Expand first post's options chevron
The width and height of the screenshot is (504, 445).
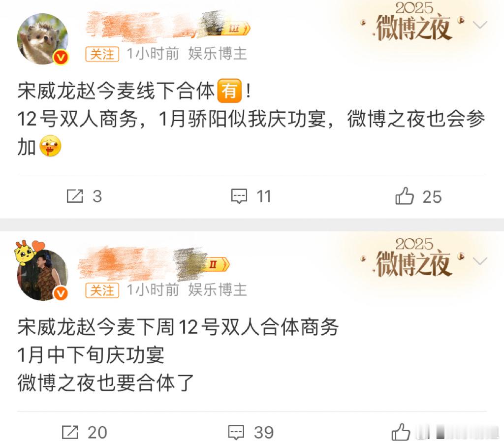tap(480, 25)
